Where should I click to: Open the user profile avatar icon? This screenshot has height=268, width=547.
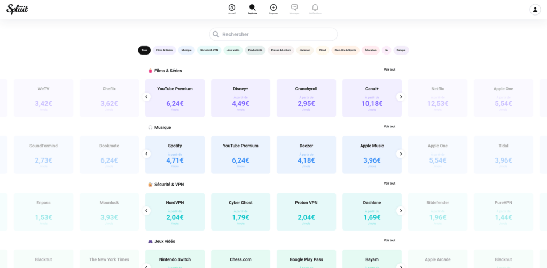point(535,10)
